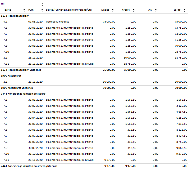Open voucher 4.1 under Henkilöautot
The width and height of the screenshot is (193, 169).
tap(5, 22)
